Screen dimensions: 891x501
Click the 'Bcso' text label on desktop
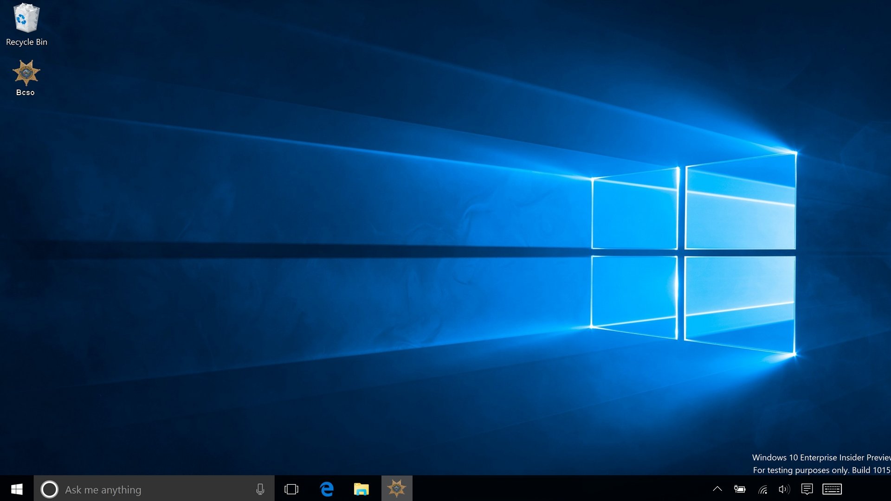tap(26, 92)
